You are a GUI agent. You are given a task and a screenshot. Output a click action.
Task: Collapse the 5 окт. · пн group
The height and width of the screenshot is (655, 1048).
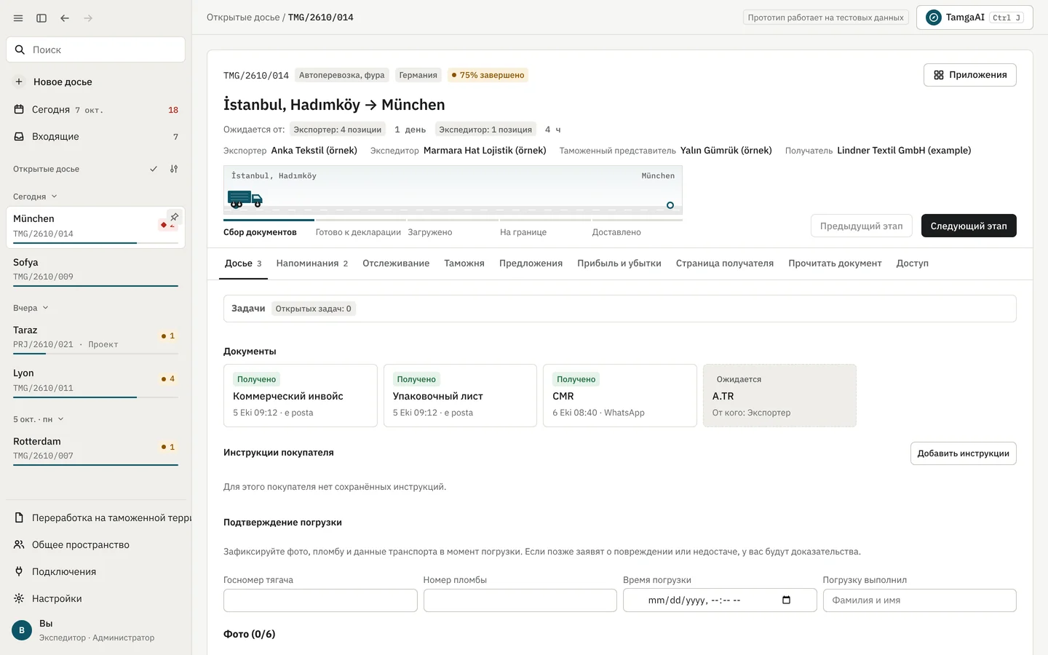click(x=39, y=419)
